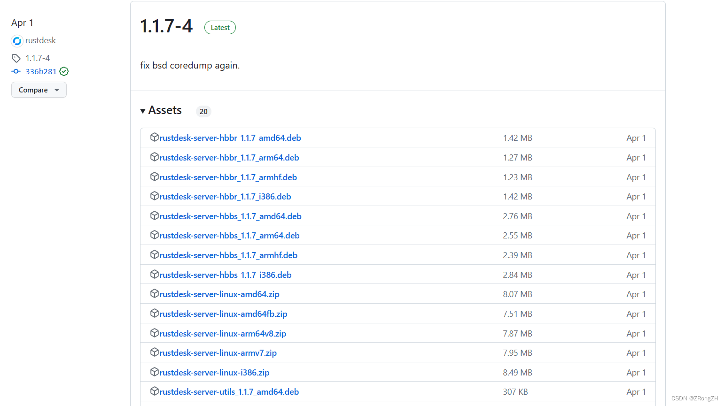This screenshot has height=406, width=725.
Task: Open the 1.1.7-4 tag in sidebar
Action: click(x=38, y=58)
